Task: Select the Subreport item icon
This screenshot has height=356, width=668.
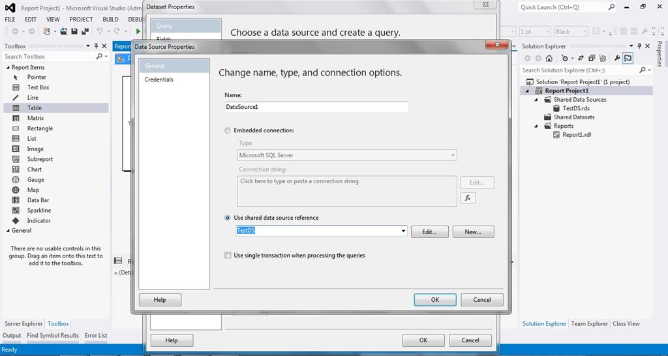Action: coord(16,159)
